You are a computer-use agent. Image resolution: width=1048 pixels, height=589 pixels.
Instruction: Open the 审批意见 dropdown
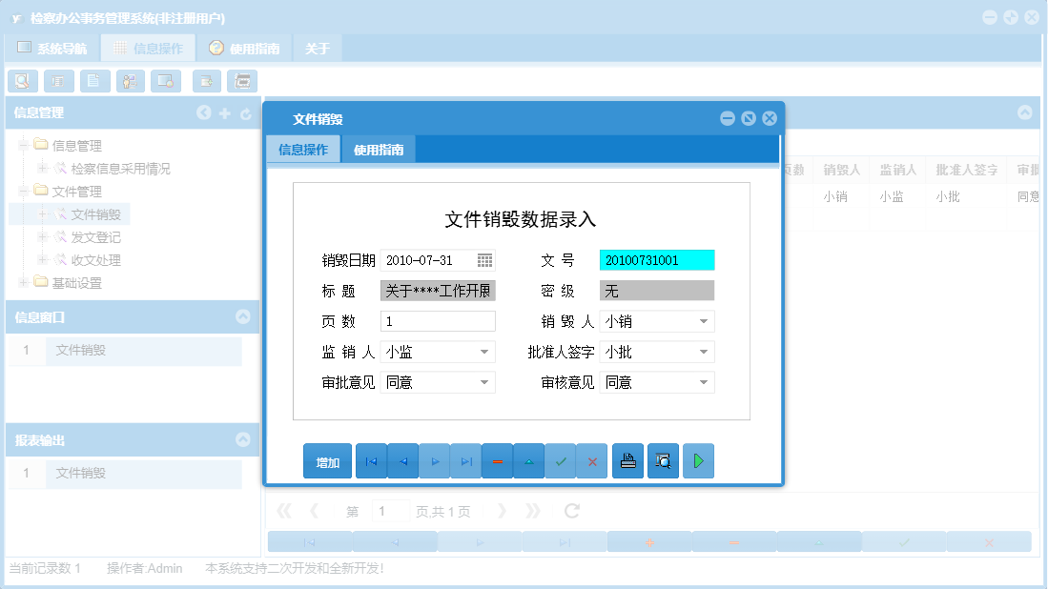click(485, 382)
